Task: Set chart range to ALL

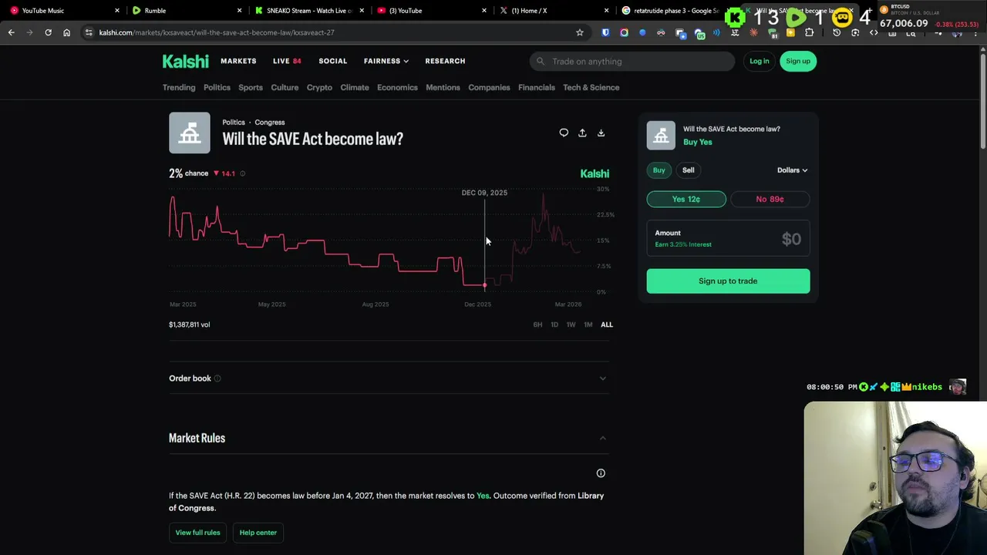Action: coord(607,325)
